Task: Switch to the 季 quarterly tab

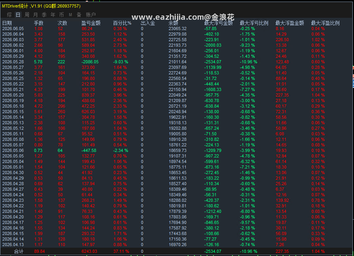Action: (x=44, y=15)
